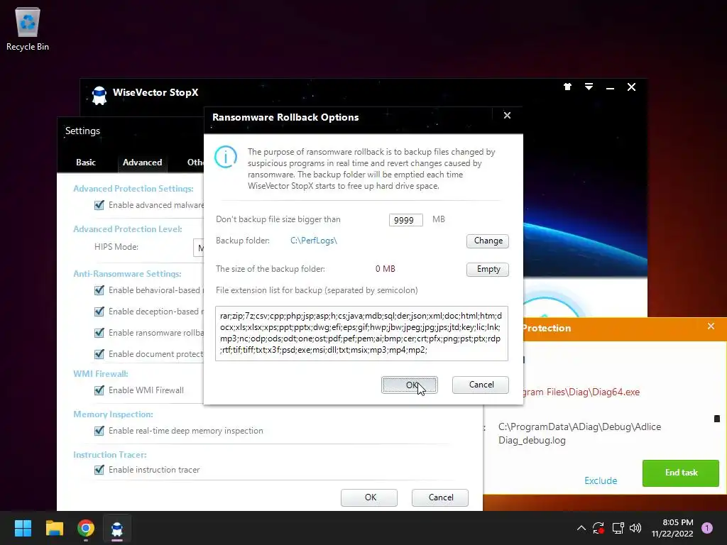Screen dimensions: 727x545
Task: Click the Diag64.exe path in alert
Action: click(x=581, y=392)
